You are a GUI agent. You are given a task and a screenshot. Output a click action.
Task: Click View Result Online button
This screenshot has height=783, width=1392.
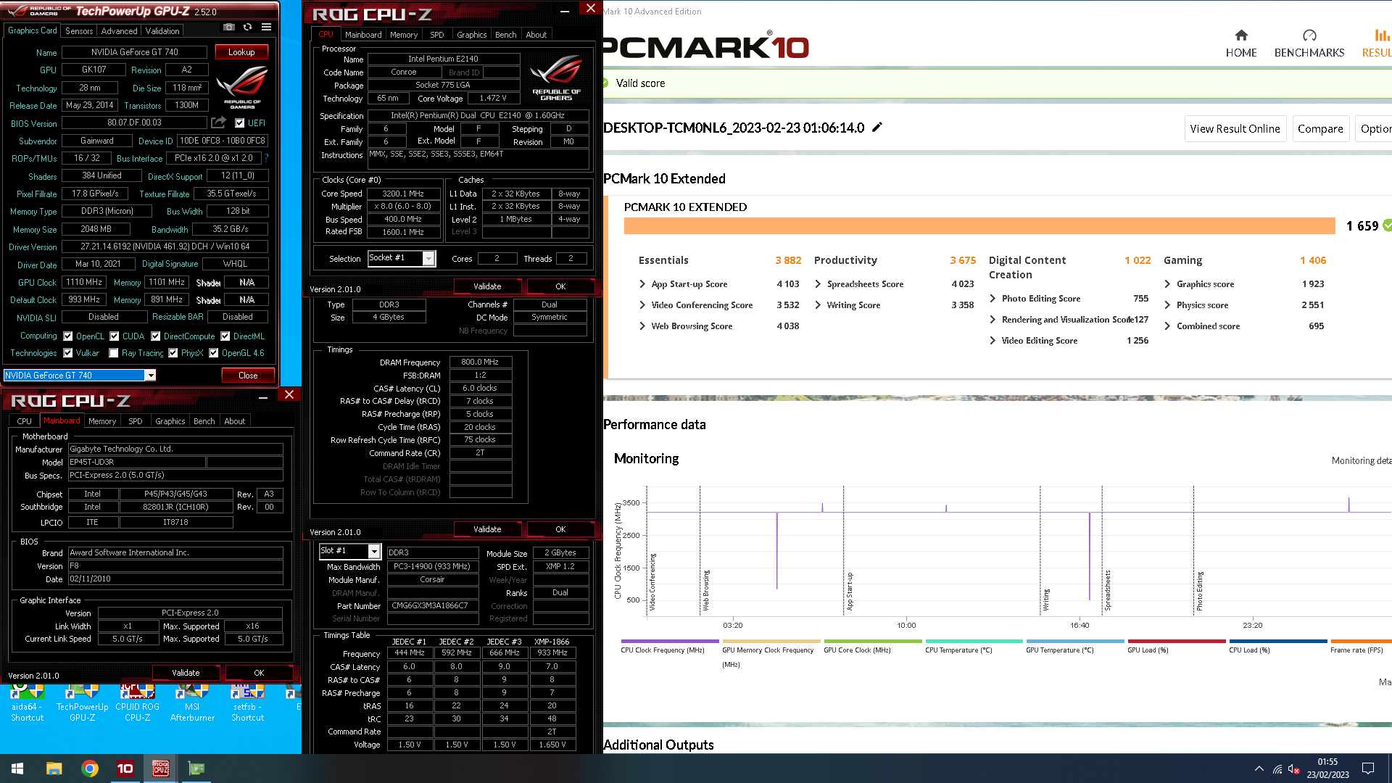pos(1235,129)
